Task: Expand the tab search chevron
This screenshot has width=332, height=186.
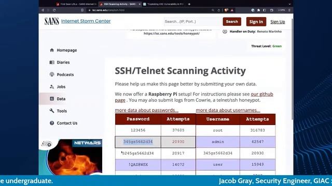Action: [x=289, y=4]
